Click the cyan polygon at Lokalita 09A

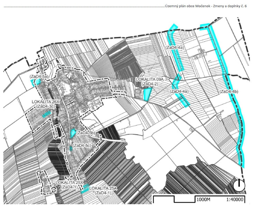[148, 94]
